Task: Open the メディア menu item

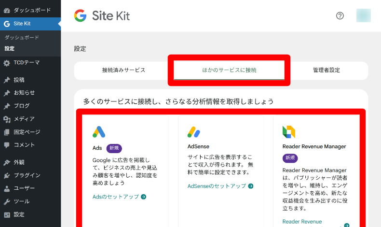Action: pos(30,119)
